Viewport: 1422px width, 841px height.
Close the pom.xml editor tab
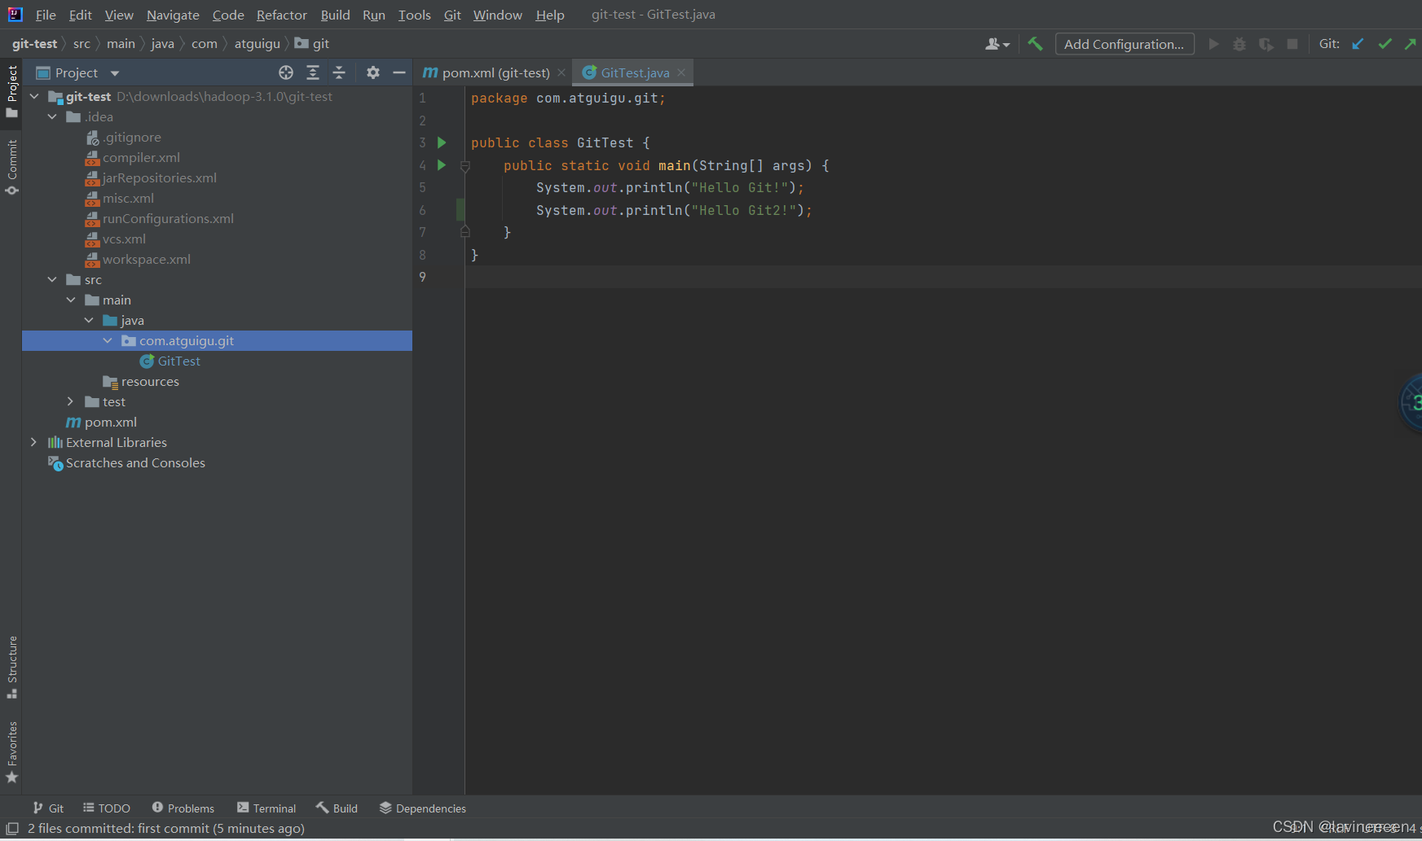pyautogui.click(x=561, y=72)
